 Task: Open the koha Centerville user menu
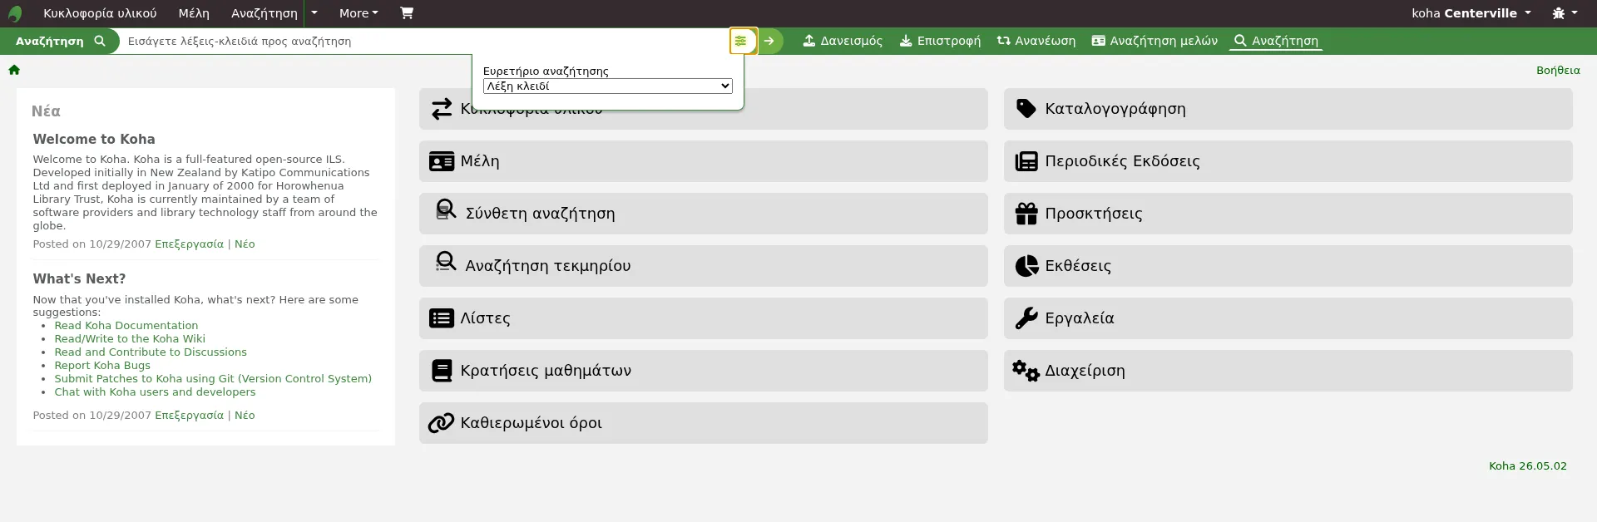(1471, 13)
